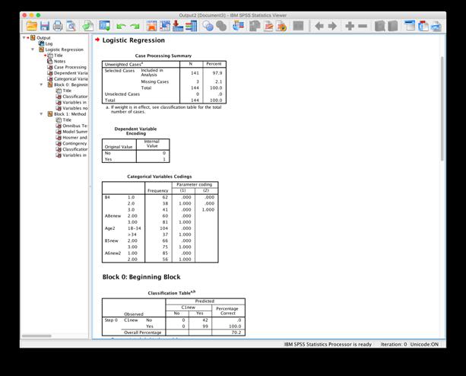The height and width of the screenshot is (376, 466).
Task: Click the Iteration: 0 status indicator
Action: click(x=394, y=344)
